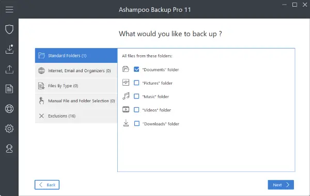The height and width of the screenshot is (196, 310).
Task: Click the "Documents" folder label
Action: 161,70
